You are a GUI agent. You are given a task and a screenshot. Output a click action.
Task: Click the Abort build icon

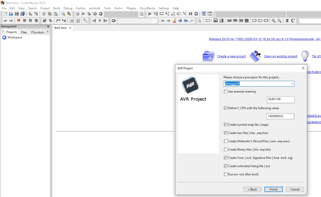(101, 14)
